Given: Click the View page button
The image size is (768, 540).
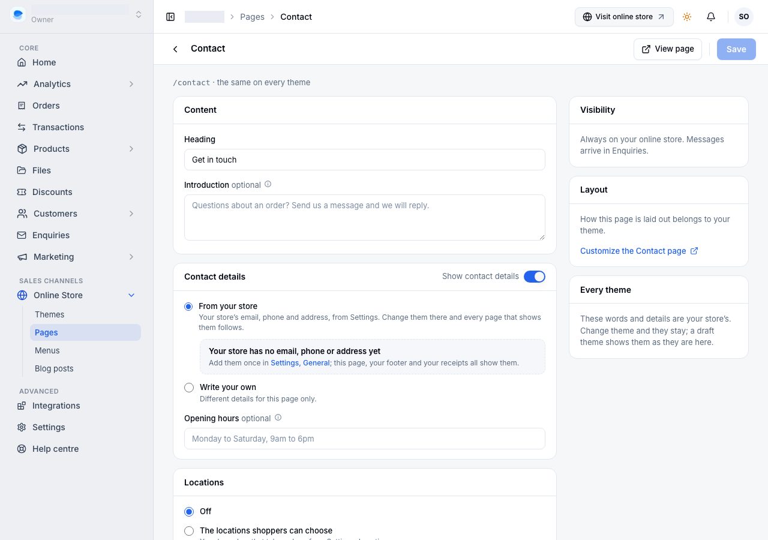Looking at the screenshot, I should point(668,49).
